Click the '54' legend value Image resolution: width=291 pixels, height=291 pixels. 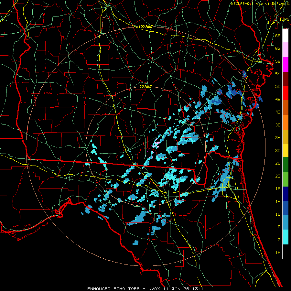278,74
